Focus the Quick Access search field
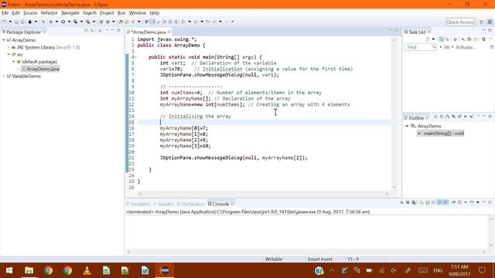 tap(460, 22)
